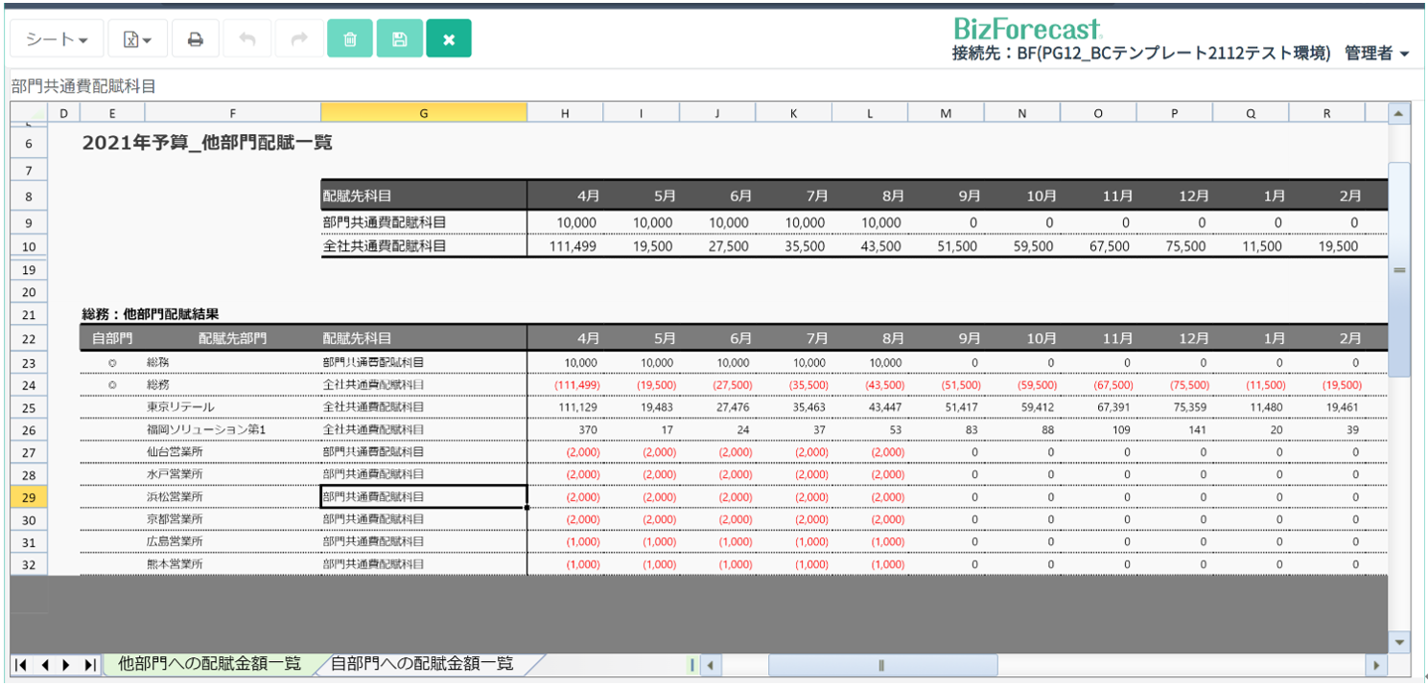
Task: Click the horizontal scrollbar right arrow
Action: [1377, 665]
